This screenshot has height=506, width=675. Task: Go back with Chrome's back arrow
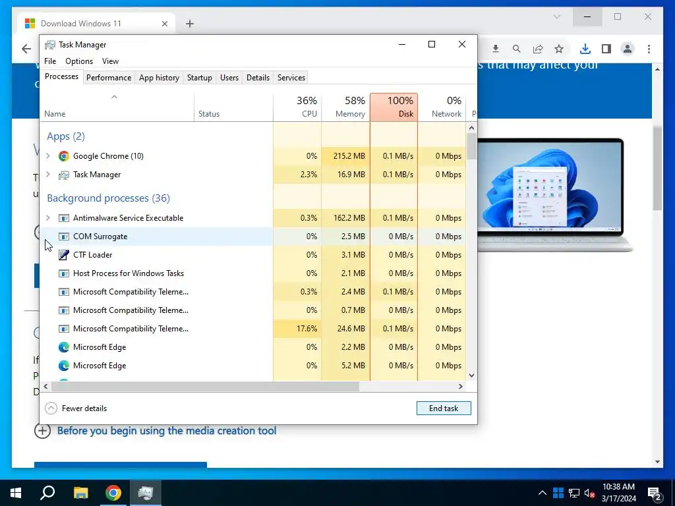pyautogui.click(x=26, y=49)
